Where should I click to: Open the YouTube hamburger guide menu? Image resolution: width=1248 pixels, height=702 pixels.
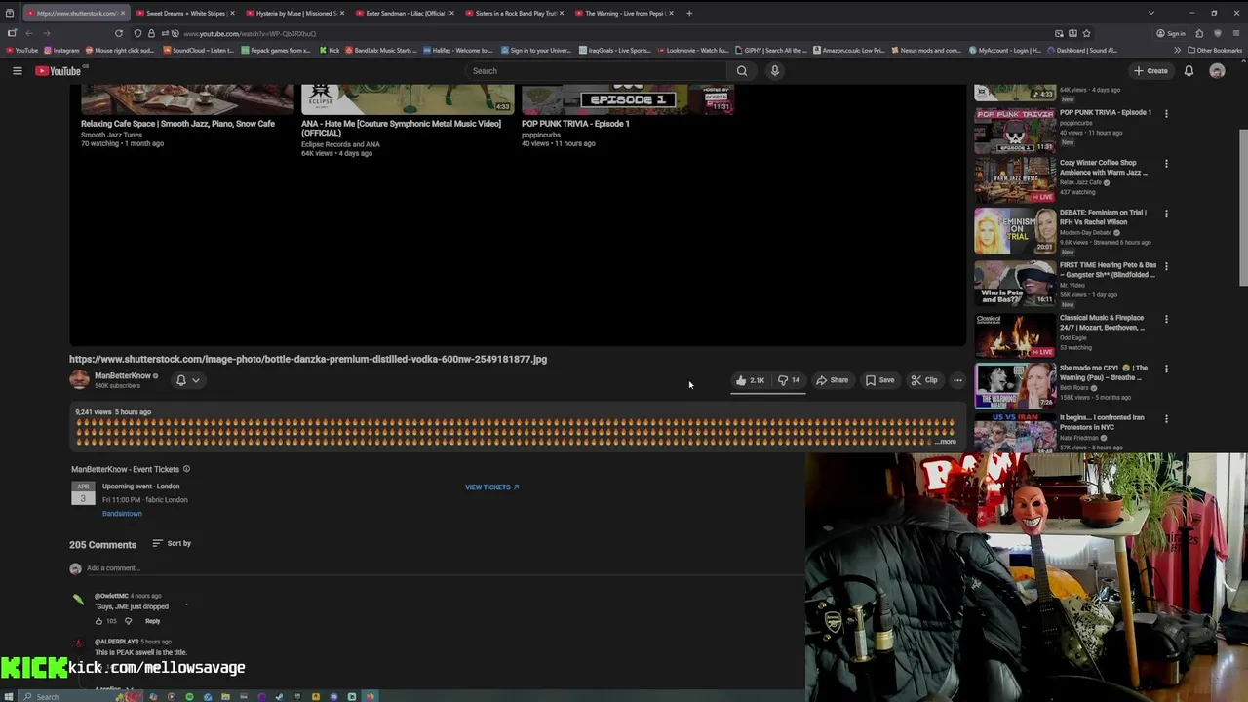tap(17, 71)
